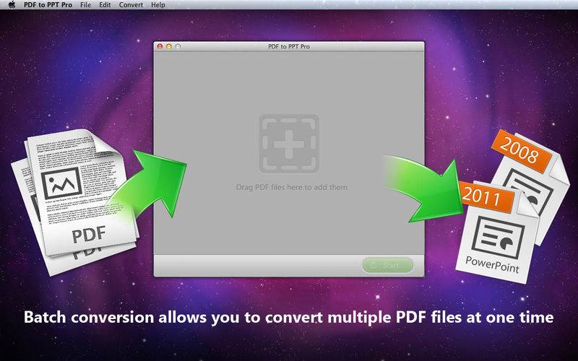The height and width of the screenshot is (361, 578).
Task: Minimize the PDF to PPT Pro window
Action: point(169,46)
